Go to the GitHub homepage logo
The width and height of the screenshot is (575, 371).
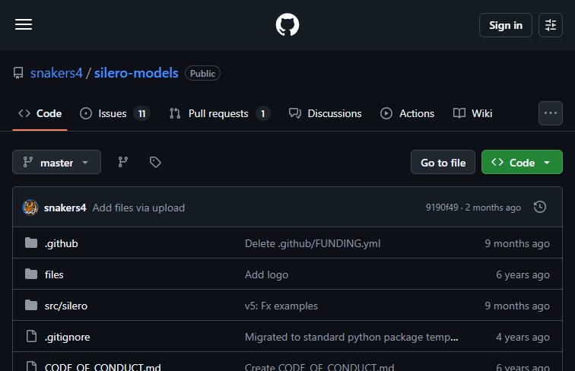(x=287, y=24)
